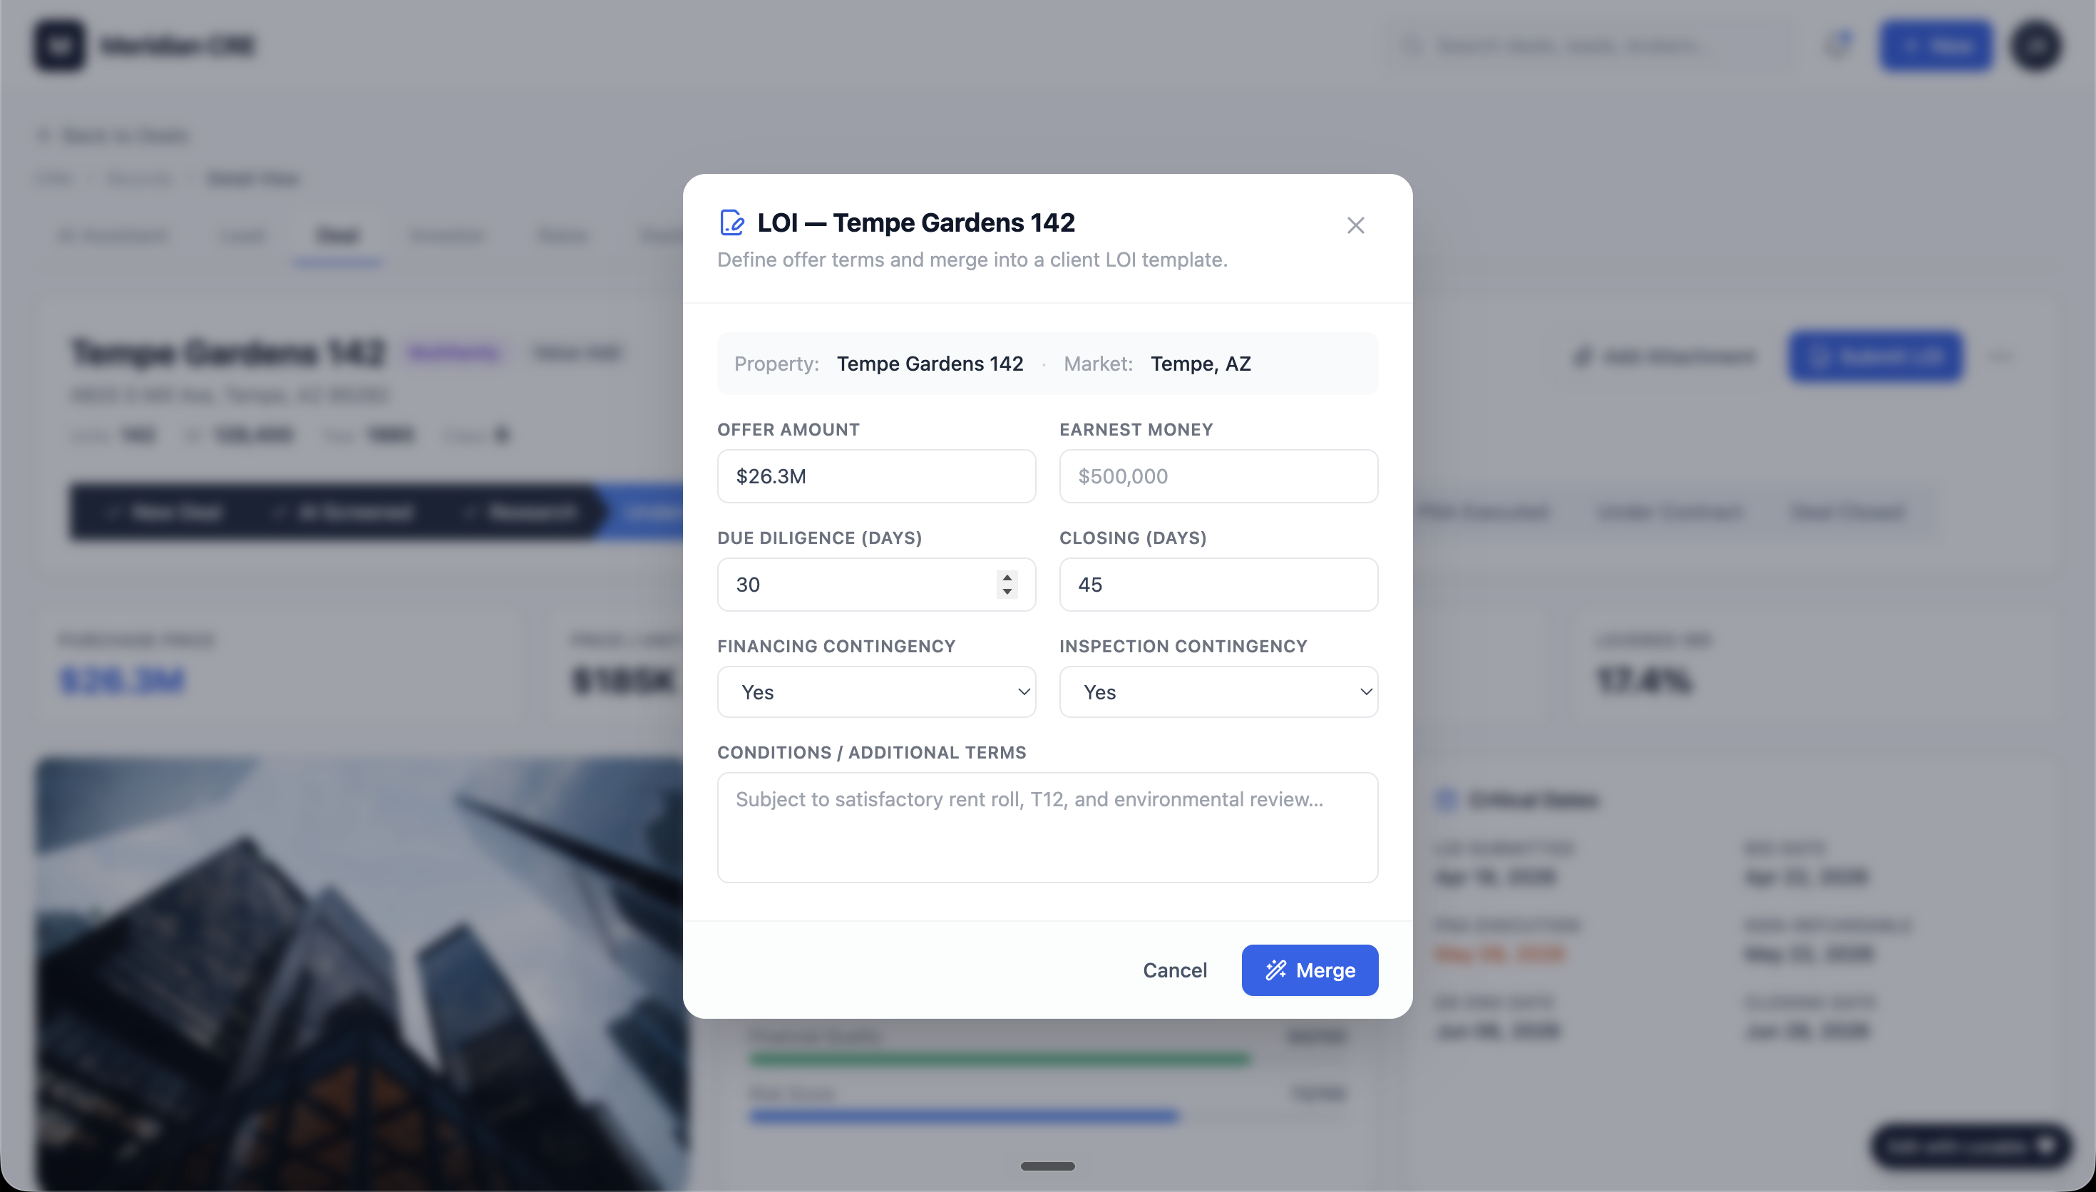Decrease the due diligence days with the down arrow

point(1007,591)
